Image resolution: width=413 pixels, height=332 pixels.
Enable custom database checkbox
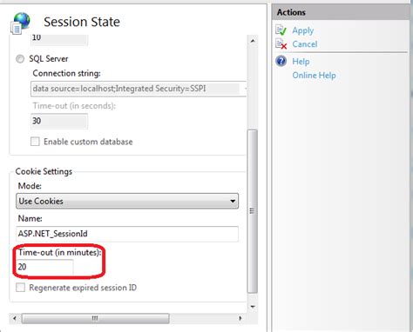tap(35, 142)
